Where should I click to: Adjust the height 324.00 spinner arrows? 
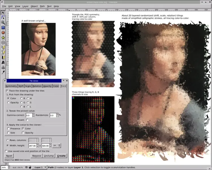(x=50, y=146)
